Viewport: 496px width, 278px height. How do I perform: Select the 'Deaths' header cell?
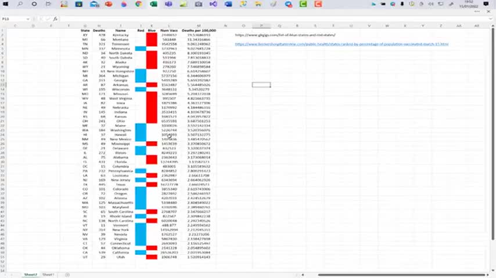coord(99,31)
